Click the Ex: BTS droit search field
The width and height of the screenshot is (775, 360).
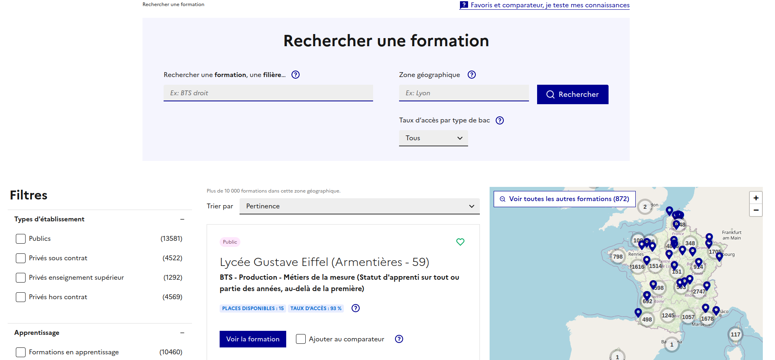coord(268,93)
